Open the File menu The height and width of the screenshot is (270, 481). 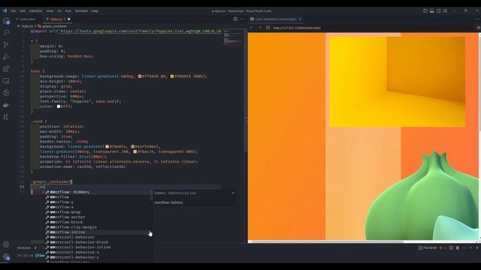pos(14,10)
